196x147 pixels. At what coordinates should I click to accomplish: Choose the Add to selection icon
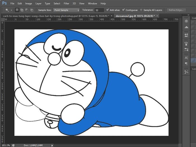(22, 10)
